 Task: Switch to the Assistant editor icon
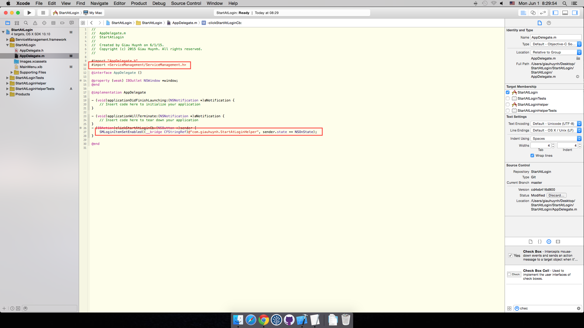point(533,13)
